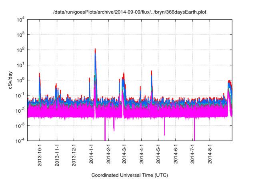Click the 10^0 y-axis tick label

point(21,80)
